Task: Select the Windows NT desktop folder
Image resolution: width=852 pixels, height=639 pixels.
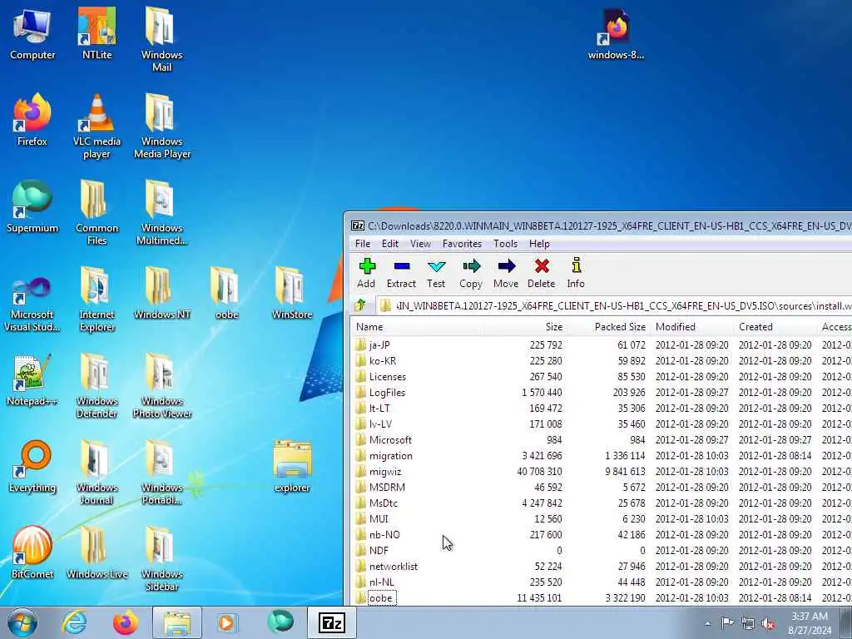Action: point(161,293)
